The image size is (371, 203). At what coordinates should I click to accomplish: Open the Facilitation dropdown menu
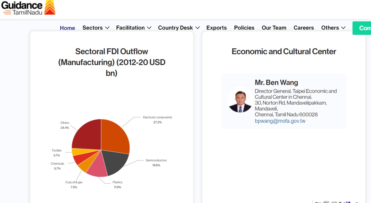(x=134, y=28)
